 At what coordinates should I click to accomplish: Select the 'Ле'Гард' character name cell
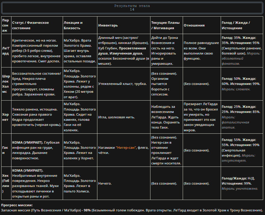pos(6,51)
